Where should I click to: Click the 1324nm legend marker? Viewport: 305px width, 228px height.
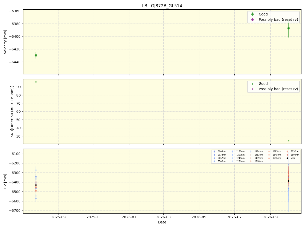[251, 151]
